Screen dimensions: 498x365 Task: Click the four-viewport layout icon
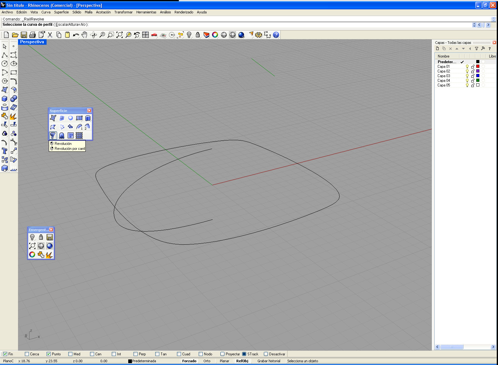[145, 35]
